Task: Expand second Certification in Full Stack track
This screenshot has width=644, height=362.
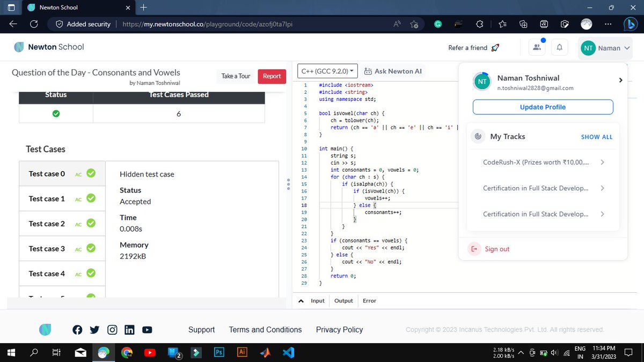Action: 602,214
